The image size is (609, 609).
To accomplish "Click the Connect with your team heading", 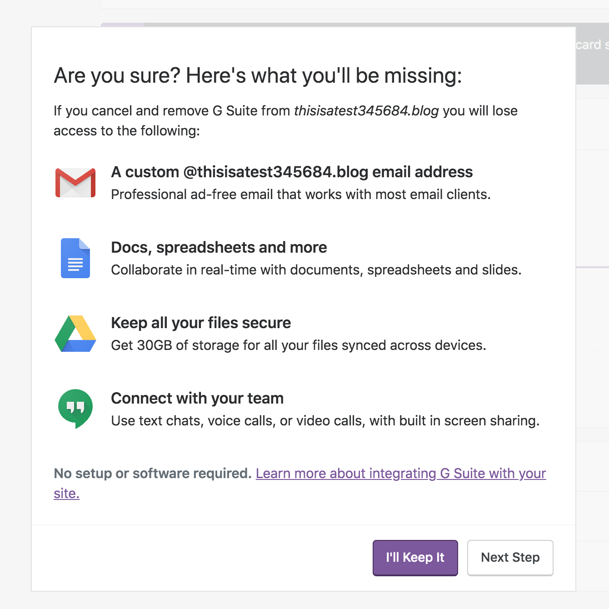I will [x=197, y=398].
